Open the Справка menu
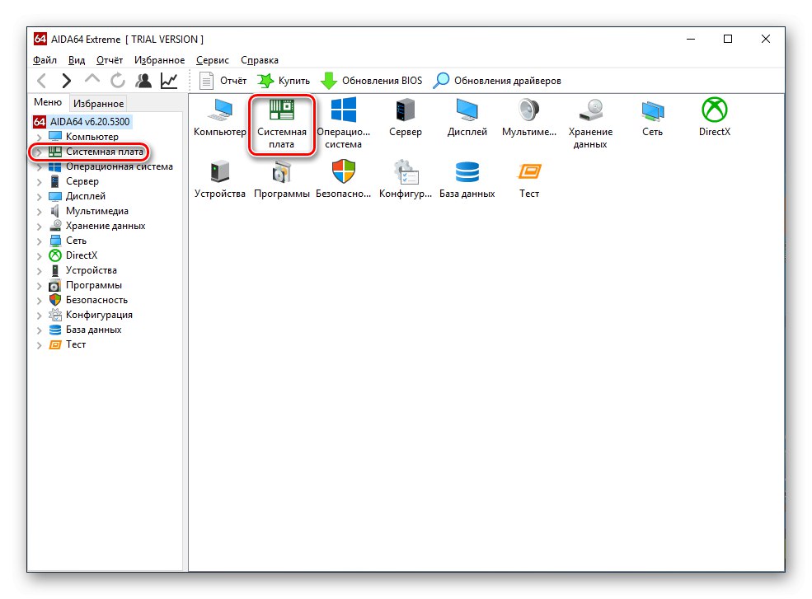Image resolution: width=812 pixels, height=599 pixels. pos(260,60)
